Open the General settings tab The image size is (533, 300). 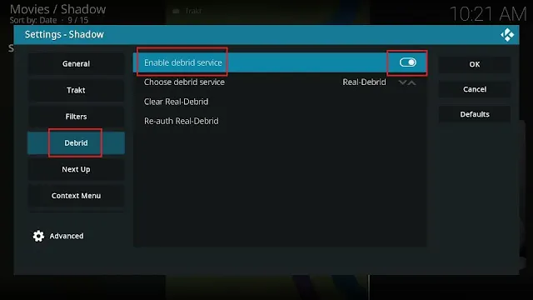76,63
